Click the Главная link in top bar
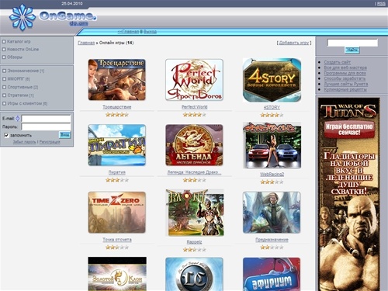The width and height of the screenshot is (388, 291). click(x=128, y=32)
